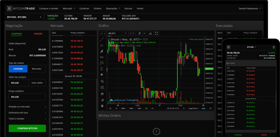Click the Preço unitário input field

click(x=27, y=97)
